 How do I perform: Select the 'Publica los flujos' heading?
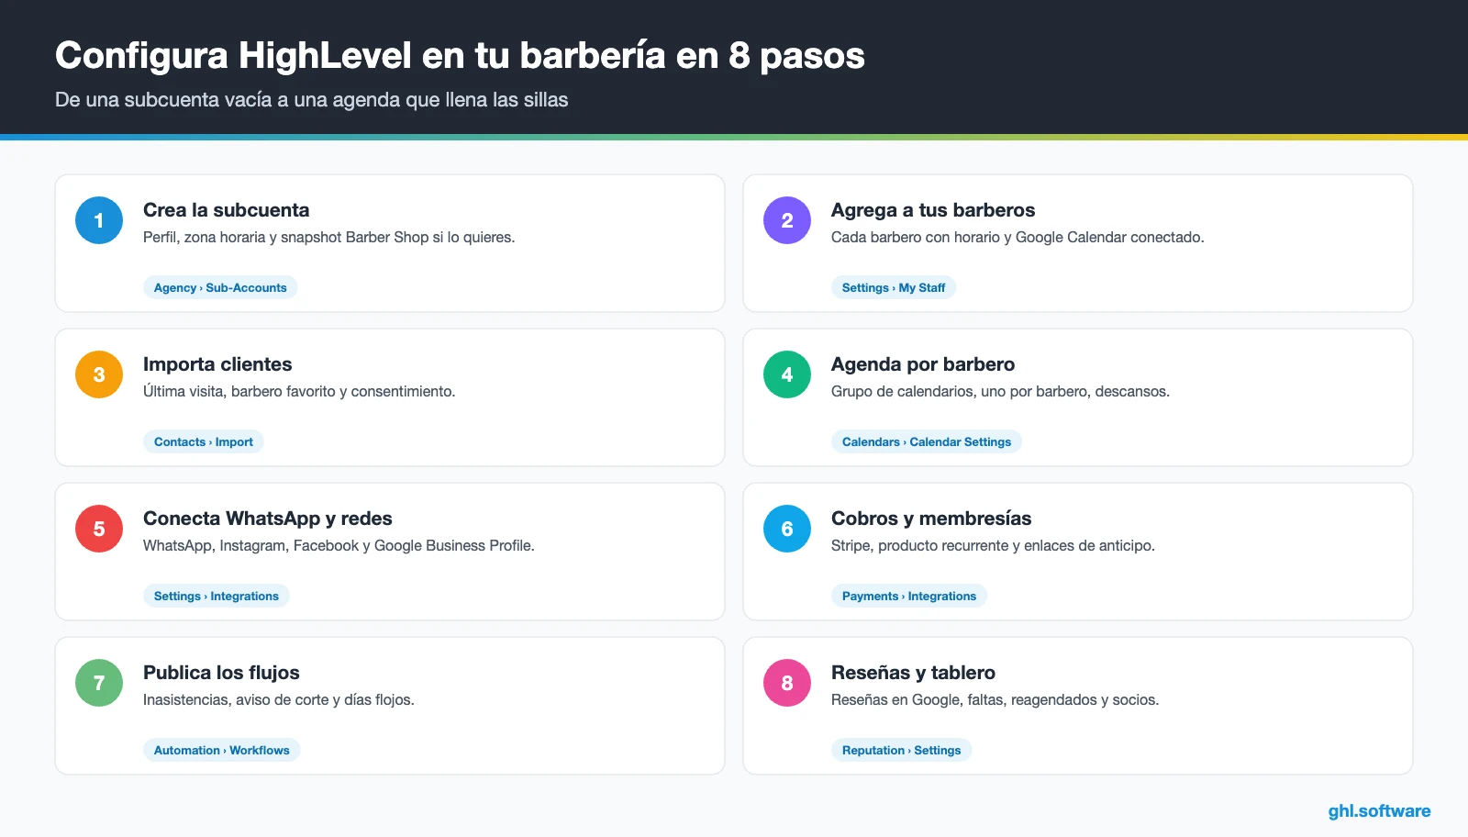[x=221, y=673]
